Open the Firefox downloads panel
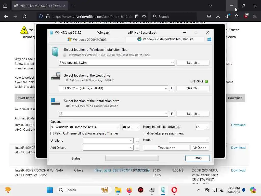 (x=218, y=16)
